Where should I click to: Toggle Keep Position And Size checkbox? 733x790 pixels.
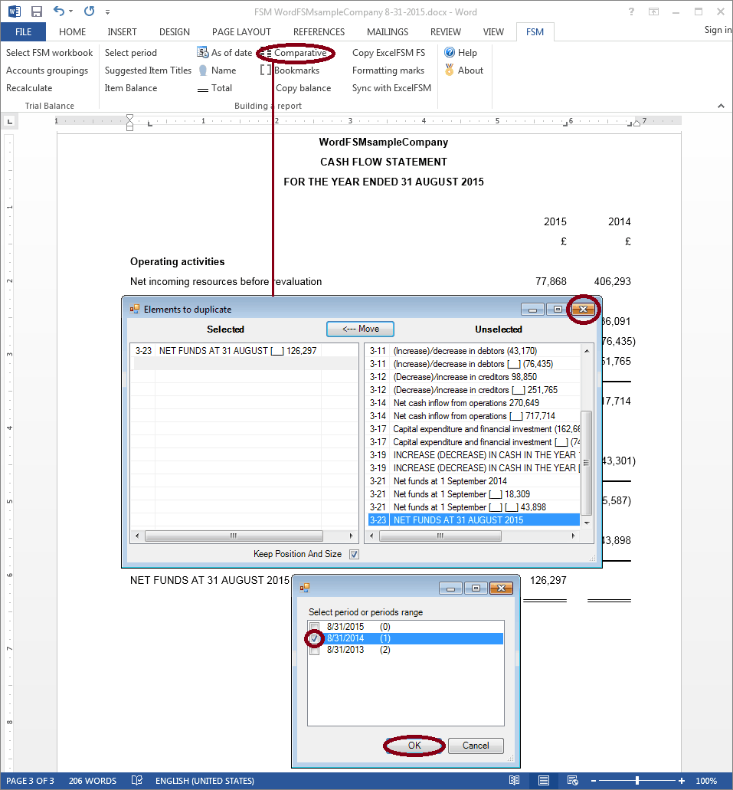354,554
